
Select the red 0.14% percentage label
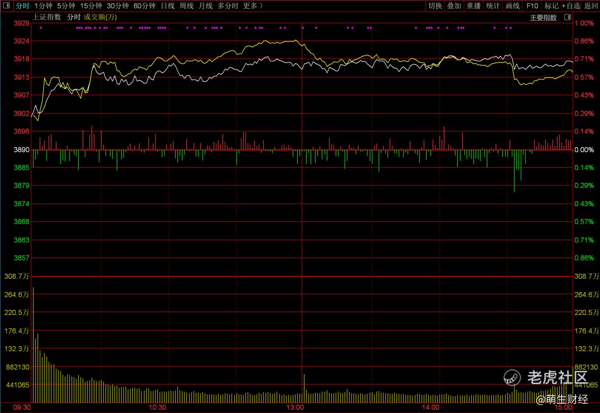click(584, 131)
